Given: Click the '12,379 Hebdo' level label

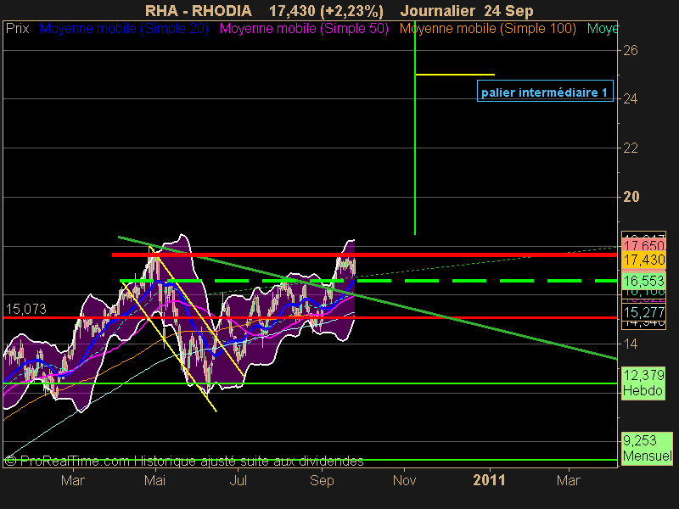Looking at the screenshot, I should coord(643,383).
